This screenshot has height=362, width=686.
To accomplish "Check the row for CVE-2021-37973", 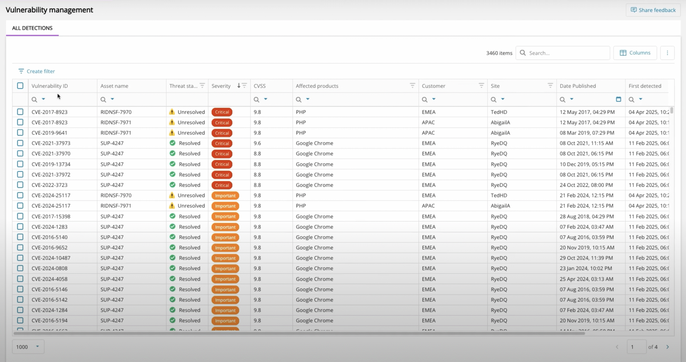I will click(x=20, y=143).
